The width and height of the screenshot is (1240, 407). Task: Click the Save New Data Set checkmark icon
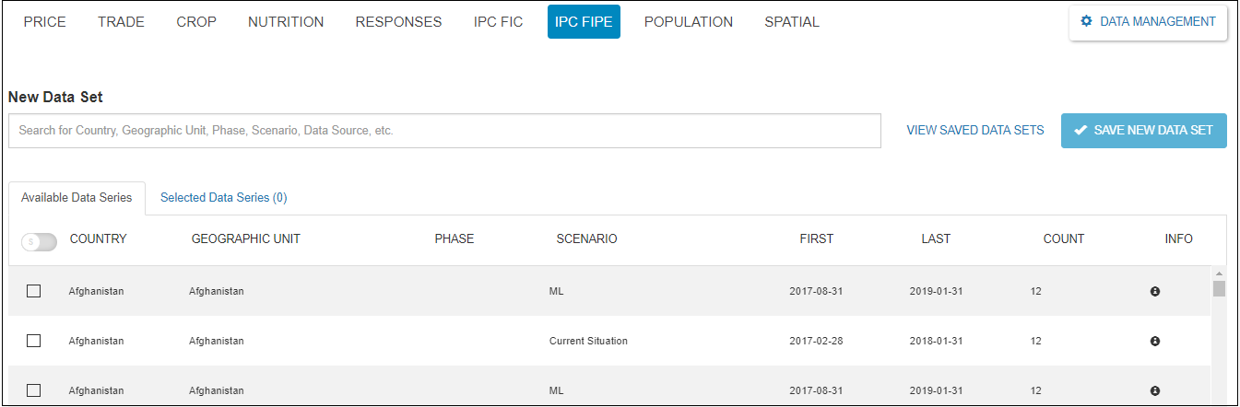[x=1081, y=131]
